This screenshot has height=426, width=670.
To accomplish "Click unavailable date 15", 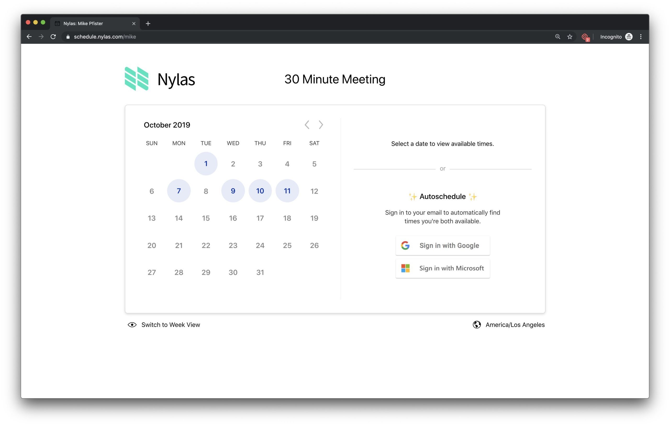I will [206, 218].
